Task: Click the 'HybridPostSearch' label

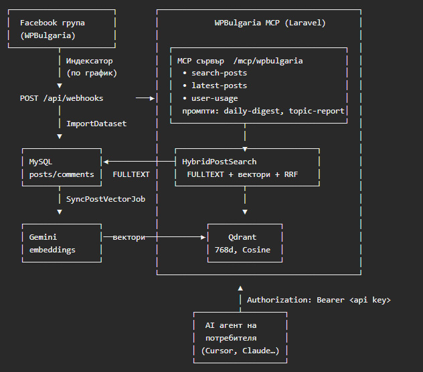Action: click(220, 162)
